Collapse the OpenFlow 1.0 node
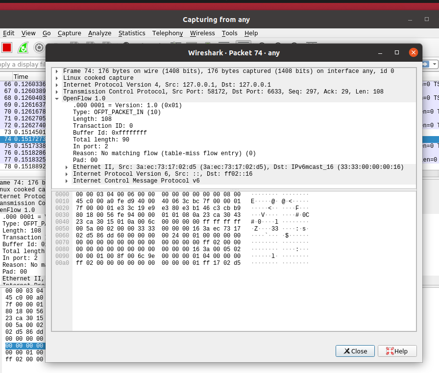Screen dimensions: 439x373 pyautogui.click(x=57, y=99)
